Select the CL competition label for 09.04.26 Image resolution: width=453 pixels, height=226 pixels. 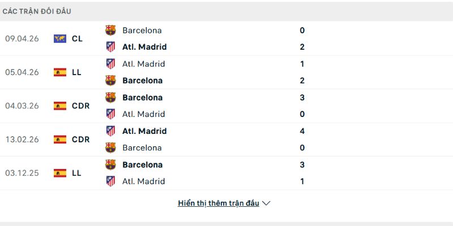(x=78, y=38)
